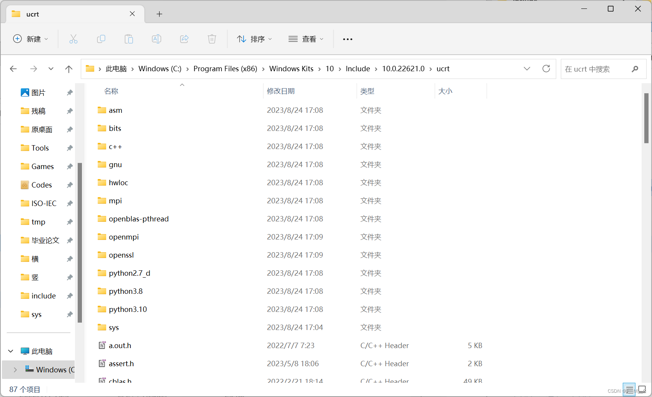Open the 毕业论文 quick access folder
Viewport: 652px width, 397px height.
pos(45,240)
